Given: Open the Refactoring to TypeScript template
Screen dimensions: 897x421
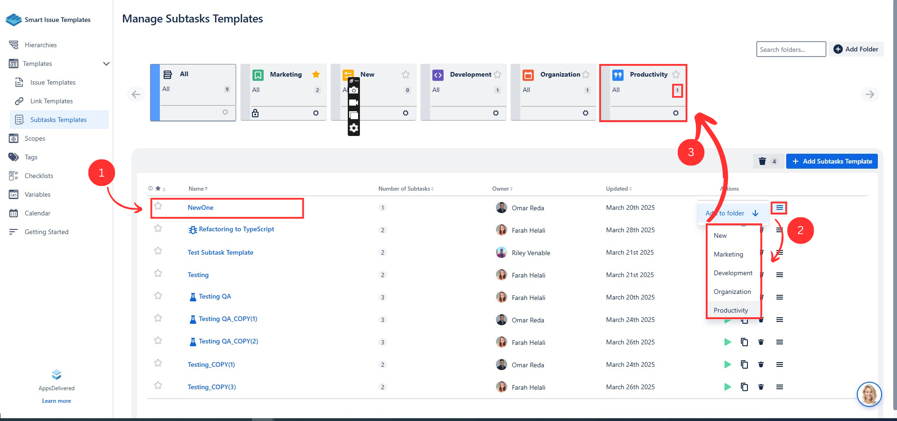Looking at the screenshot, I should (236, 229).
